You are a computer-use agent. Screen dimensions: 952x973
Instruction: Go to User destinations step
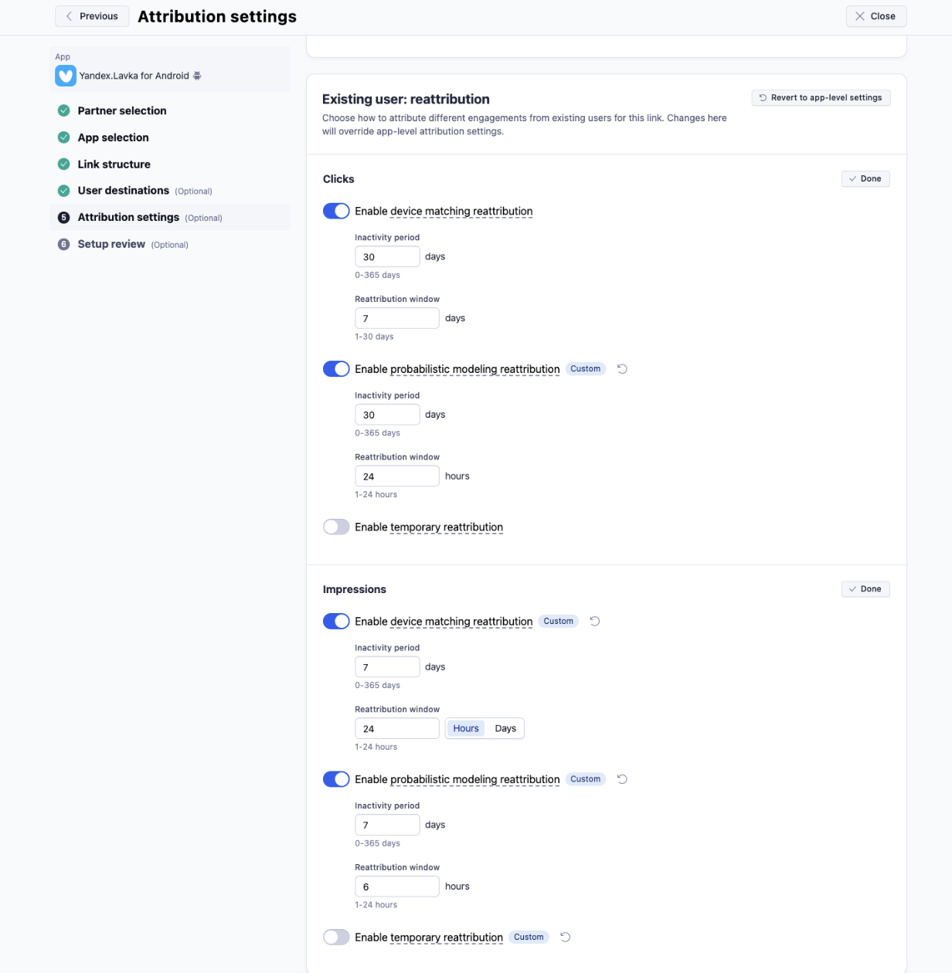124,191
